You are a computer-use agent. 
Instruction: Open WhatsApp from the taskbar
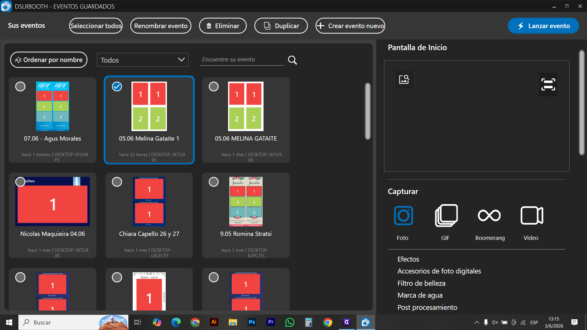point(290,322)
